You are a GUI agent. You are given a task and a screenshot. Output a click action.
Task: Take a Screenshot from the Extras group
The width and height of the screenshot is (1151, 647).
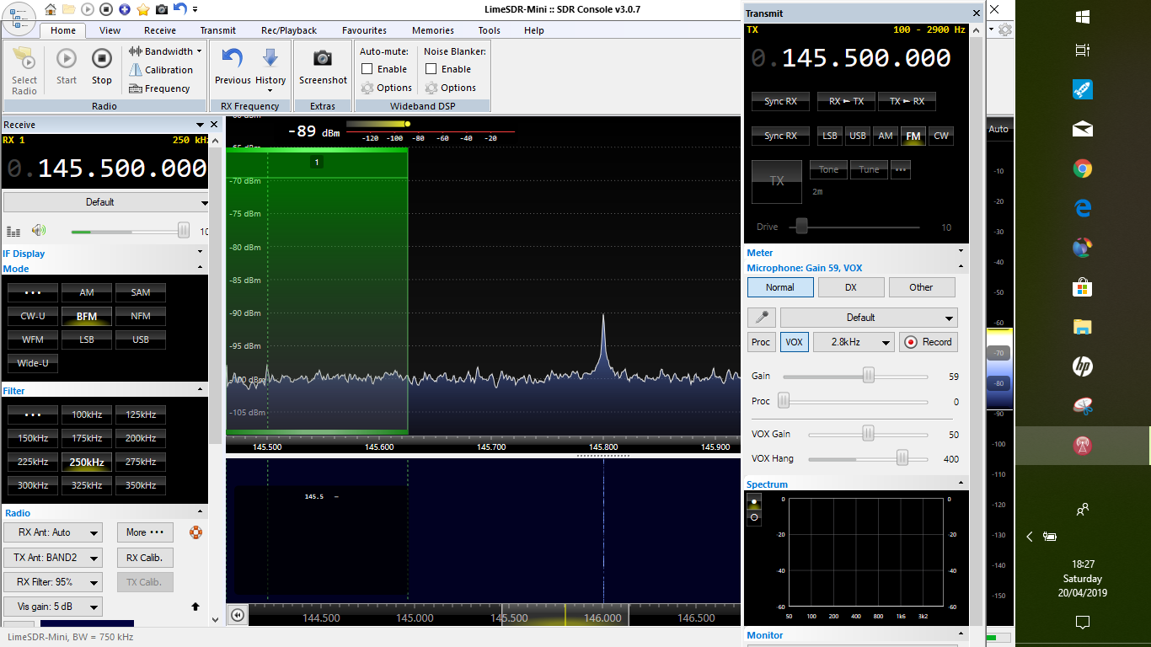pos(323,67)
